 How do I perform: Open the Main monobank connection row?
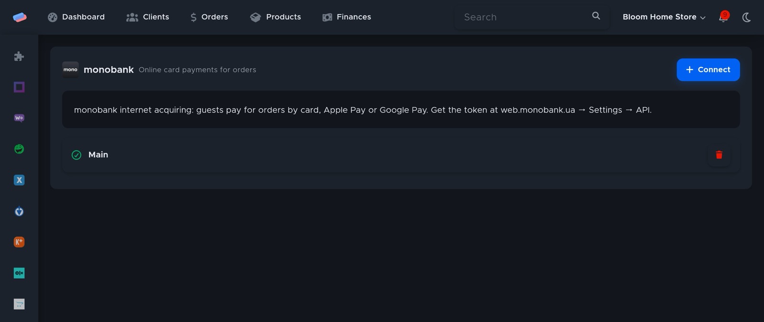coord(401,155)
